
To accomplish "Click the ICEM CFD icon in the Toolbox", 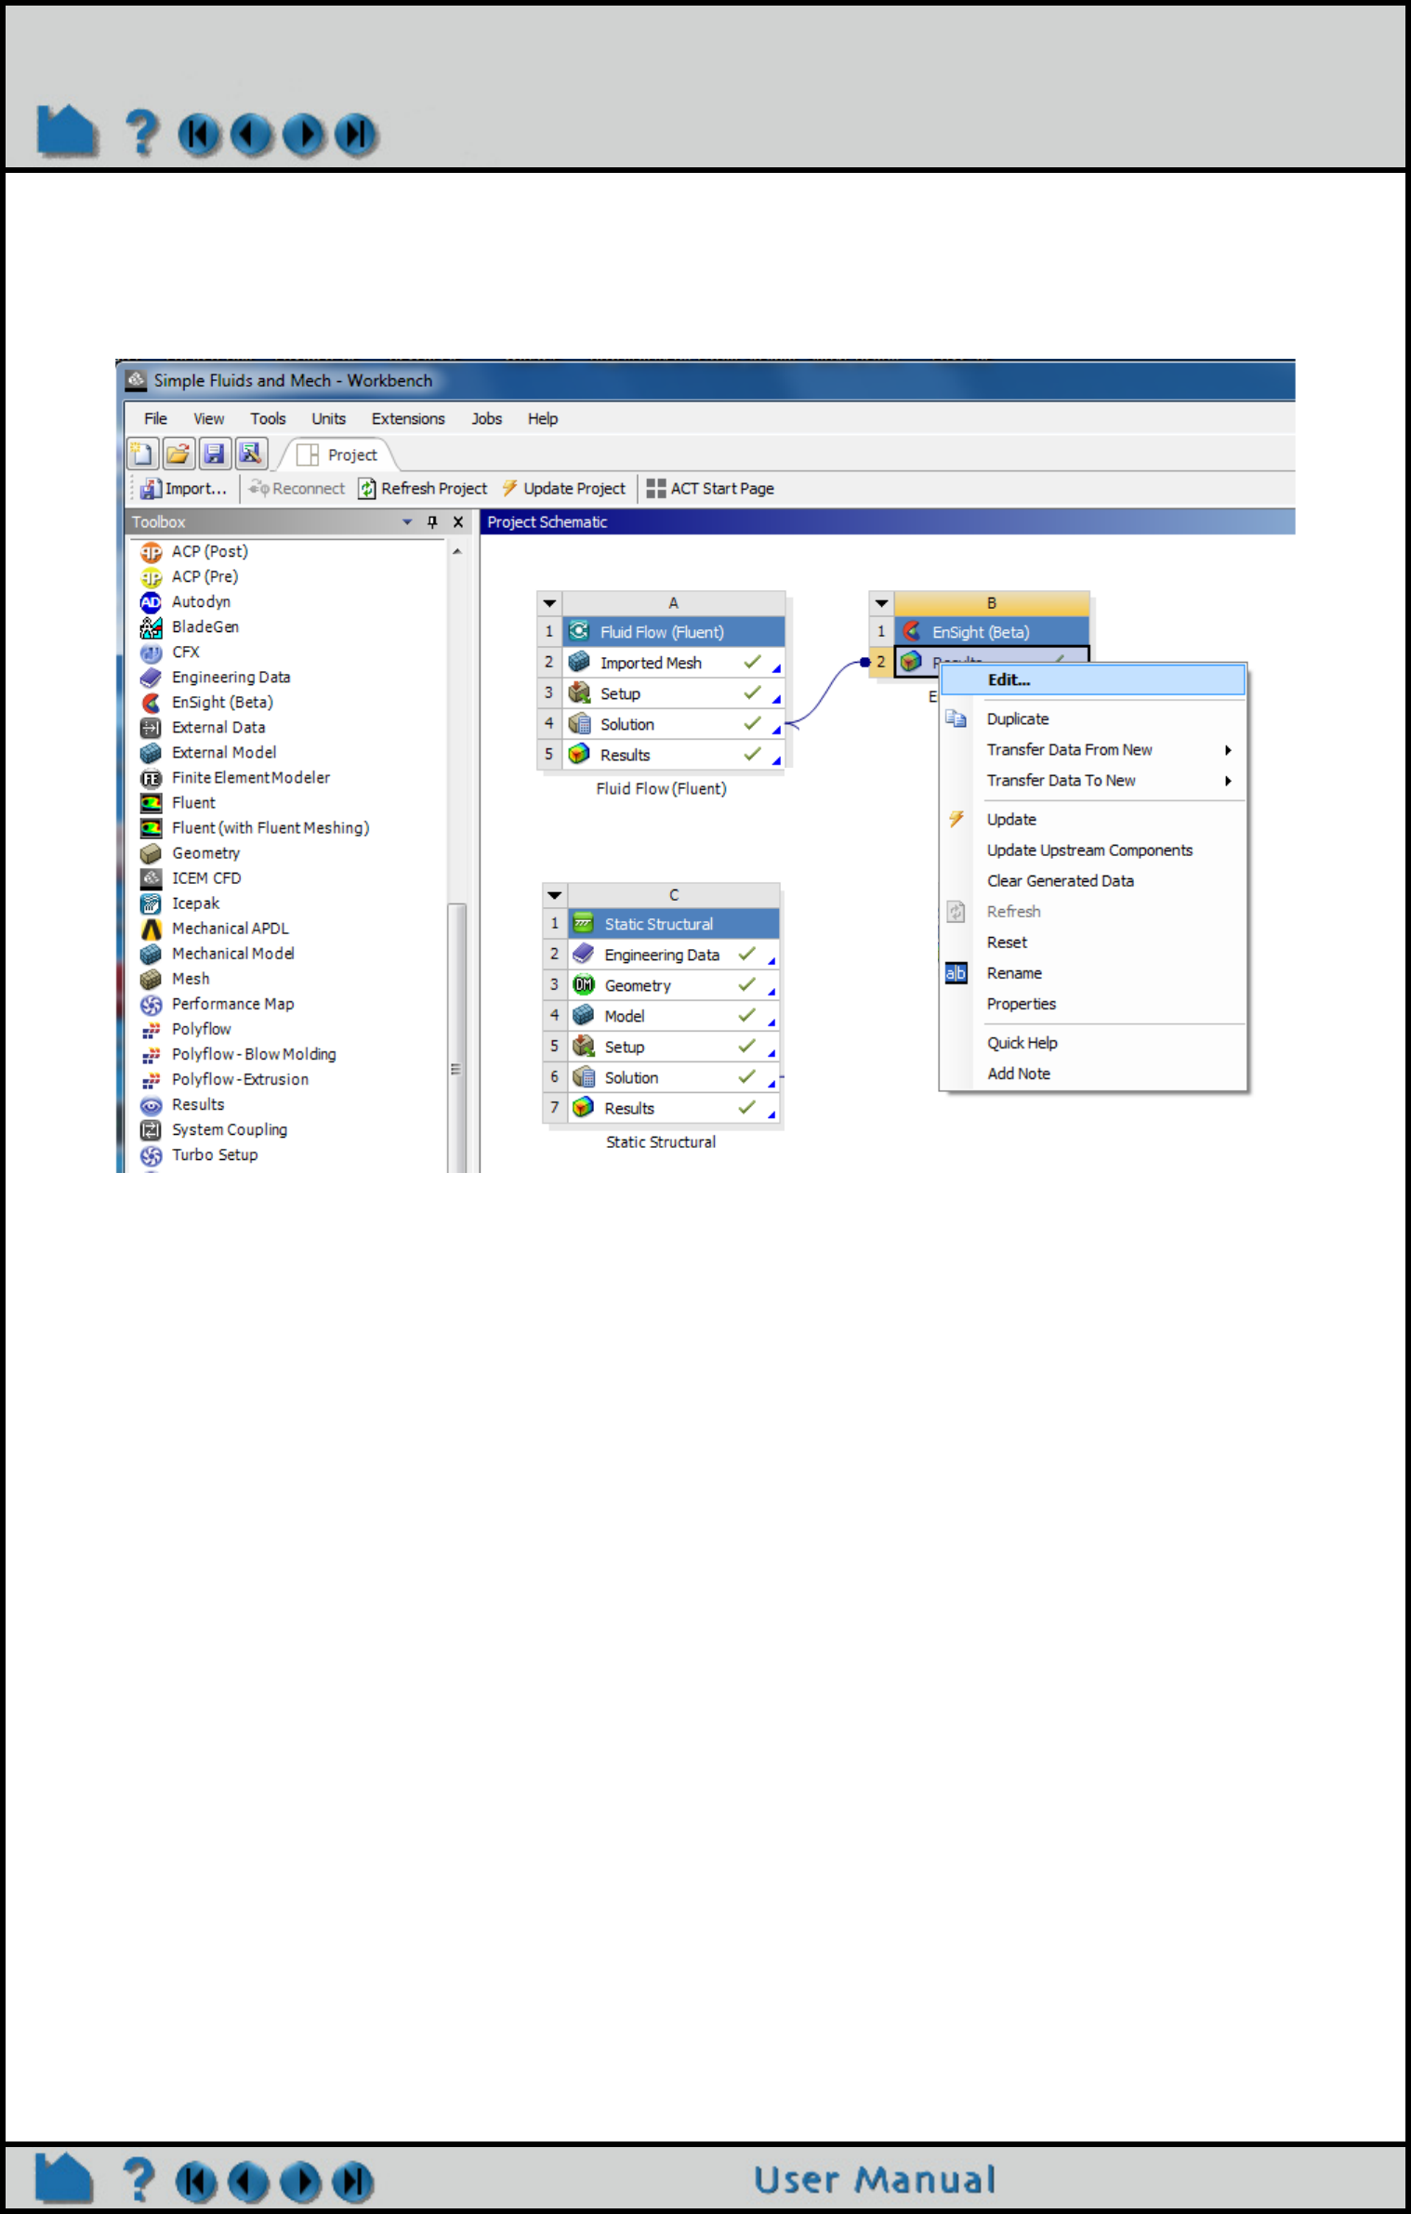I will [151, 878].
